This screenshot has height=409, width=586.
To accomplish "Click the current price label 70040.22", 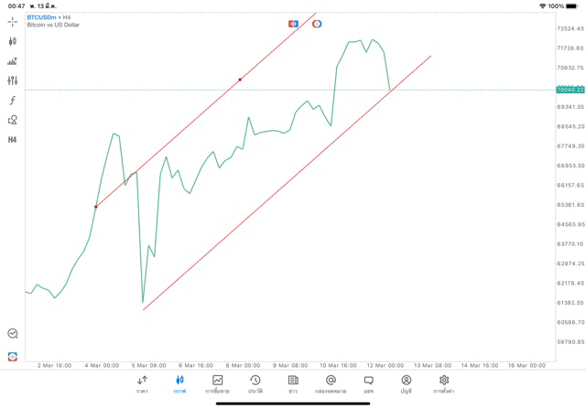I will [570, 90].
